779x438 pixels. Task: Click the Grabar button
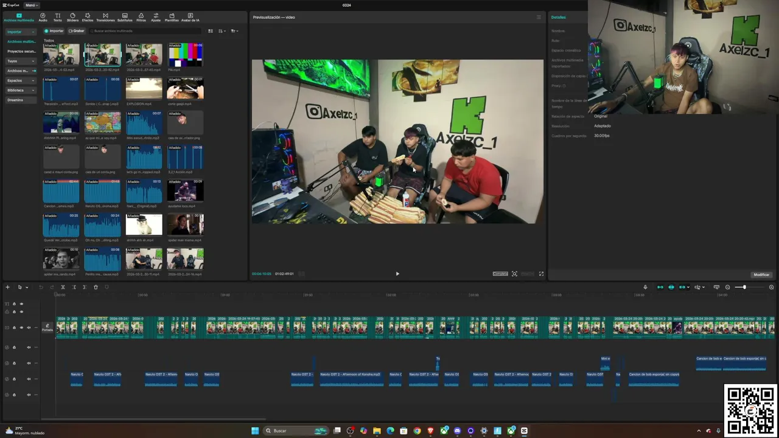pyautogui.click(x=77, y=31)
